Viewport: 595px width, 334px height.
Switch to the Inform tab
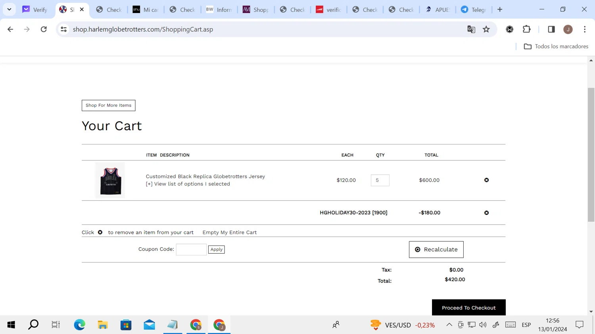(219, 9)
